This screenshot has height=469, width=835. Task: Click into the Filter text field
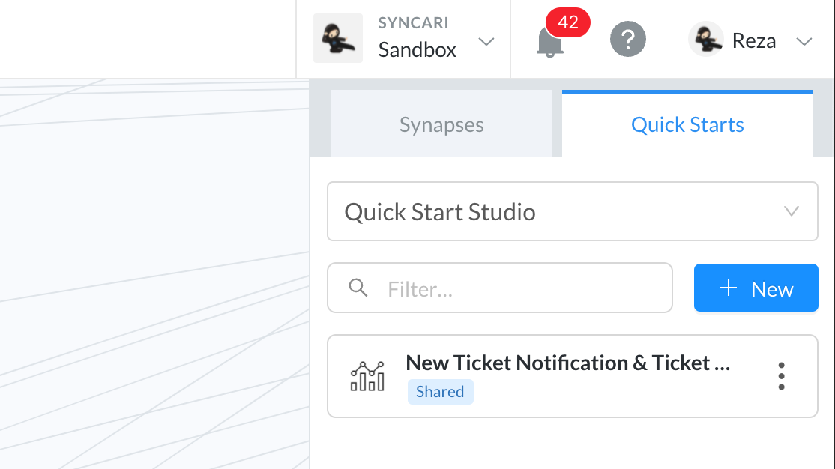450,288
